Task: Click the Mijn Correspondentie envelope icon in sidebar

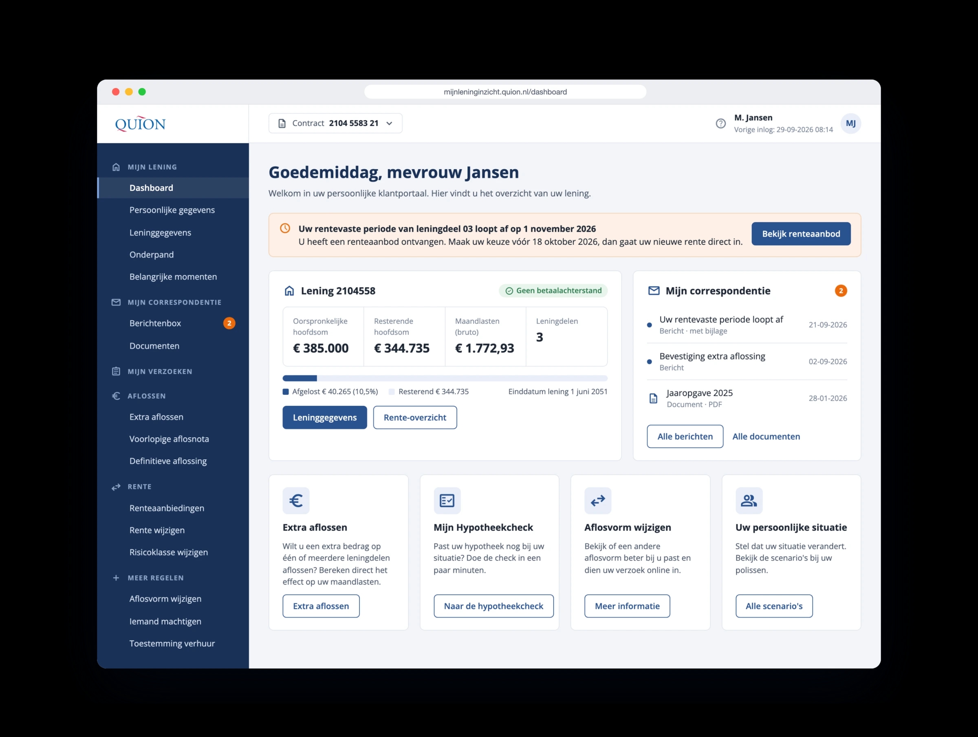Action: (x=116, y=302)
